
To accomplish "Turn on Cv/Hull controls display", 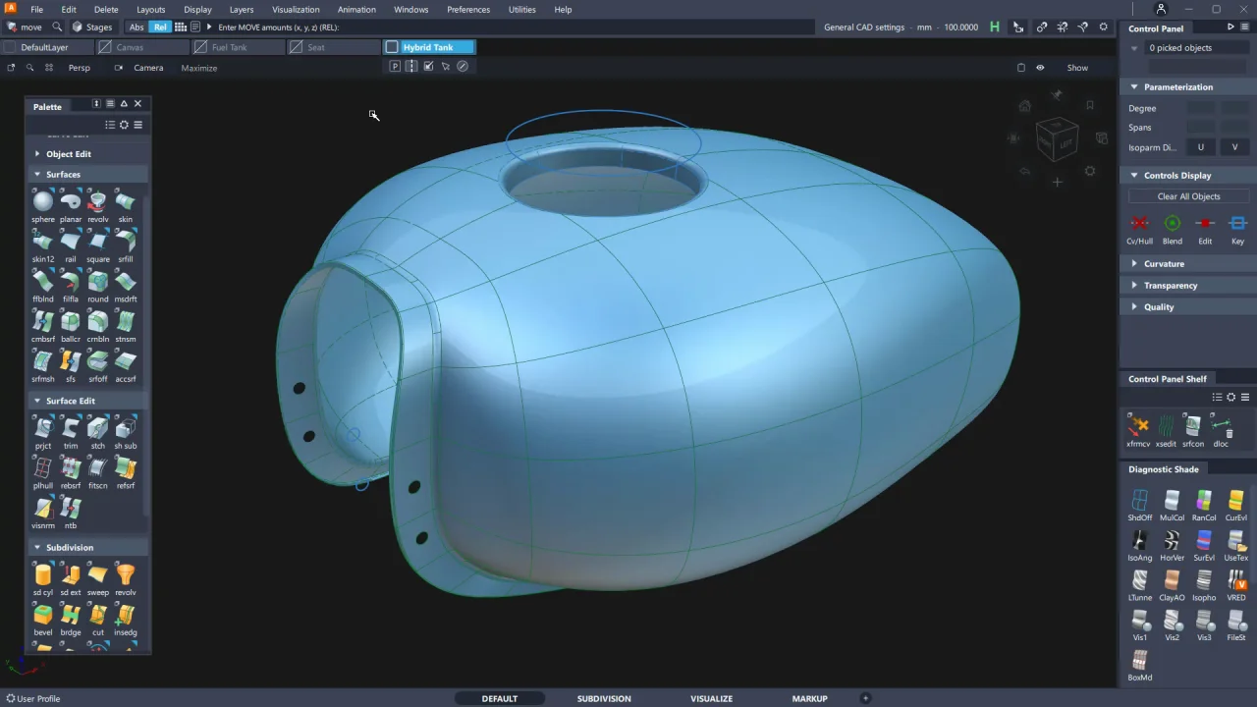I will (1139, 224).
